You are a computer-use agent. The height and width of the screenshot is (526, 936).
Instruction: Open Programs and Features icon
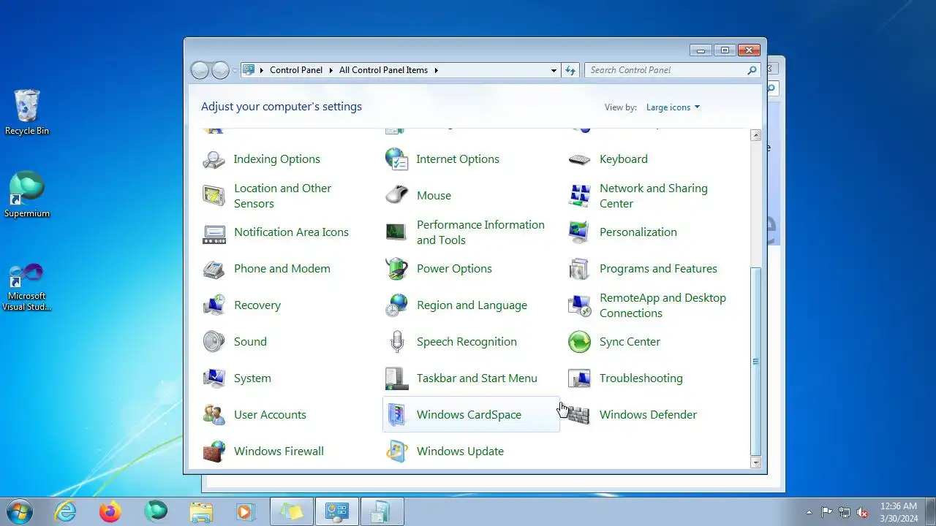point(580,269)
